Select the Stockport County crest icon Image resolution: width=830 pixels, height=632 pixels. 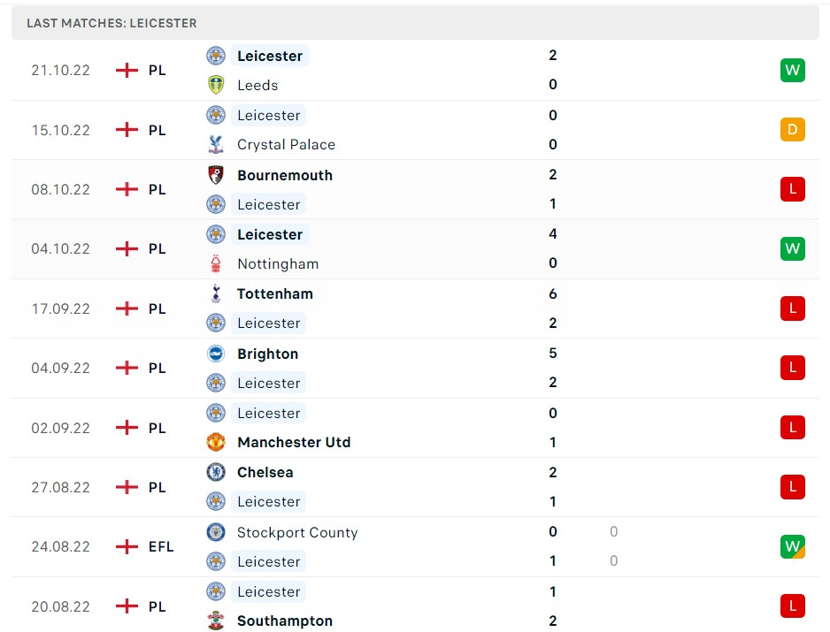tap(216, 532)
